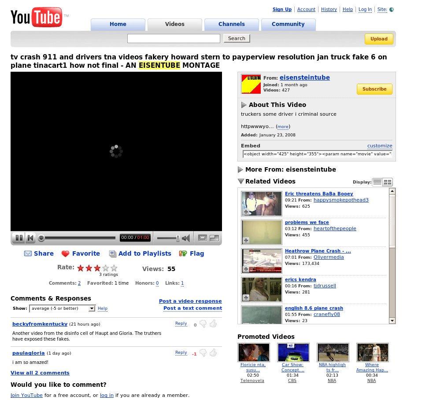This screenshot has width=444, height=400.
Task: Rate video five stars
Action: 114,268
